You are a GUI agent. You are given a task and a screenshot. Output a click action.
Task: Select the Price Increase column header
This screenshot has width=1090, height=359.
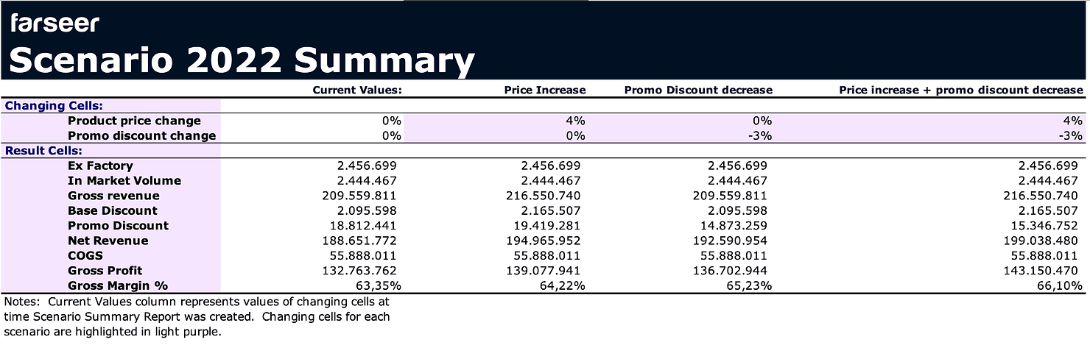point(544,90)
